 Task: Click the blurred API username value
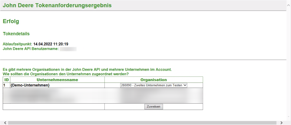coord(68,48)
